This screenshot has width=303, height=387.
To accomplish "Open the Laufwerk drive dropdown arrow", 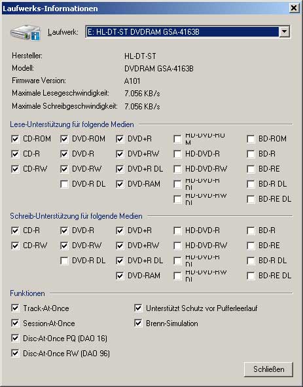I will click(x=284, y=31).
